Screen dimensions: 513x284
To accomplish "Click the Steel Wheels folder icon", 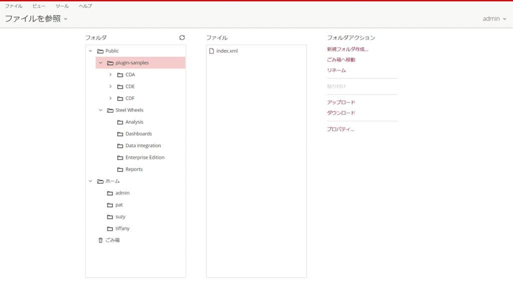I will [x=110, y=110].
